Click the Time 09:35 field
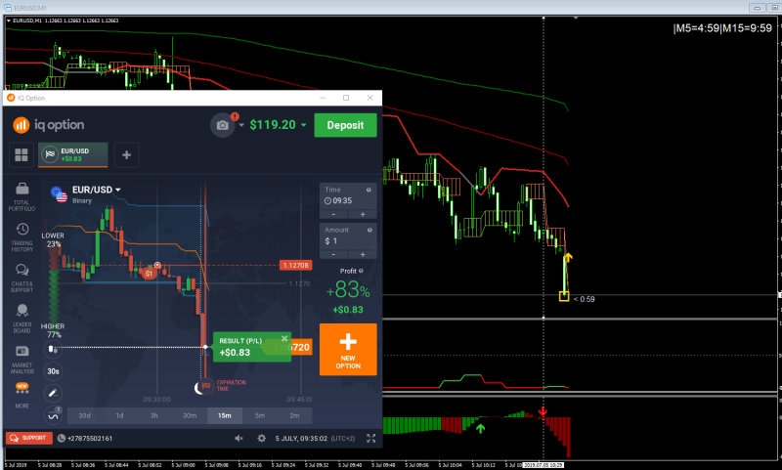 point(348,195)
